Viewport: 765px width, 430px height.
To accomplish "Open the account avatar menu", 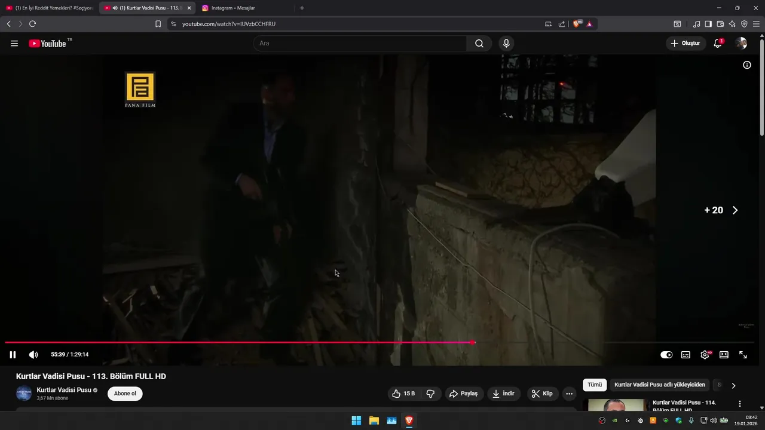I will (x=742, y=44).
